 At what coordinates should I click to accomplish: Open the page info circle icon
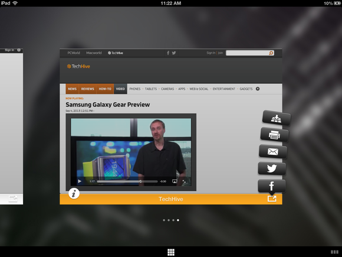point(74,193)
